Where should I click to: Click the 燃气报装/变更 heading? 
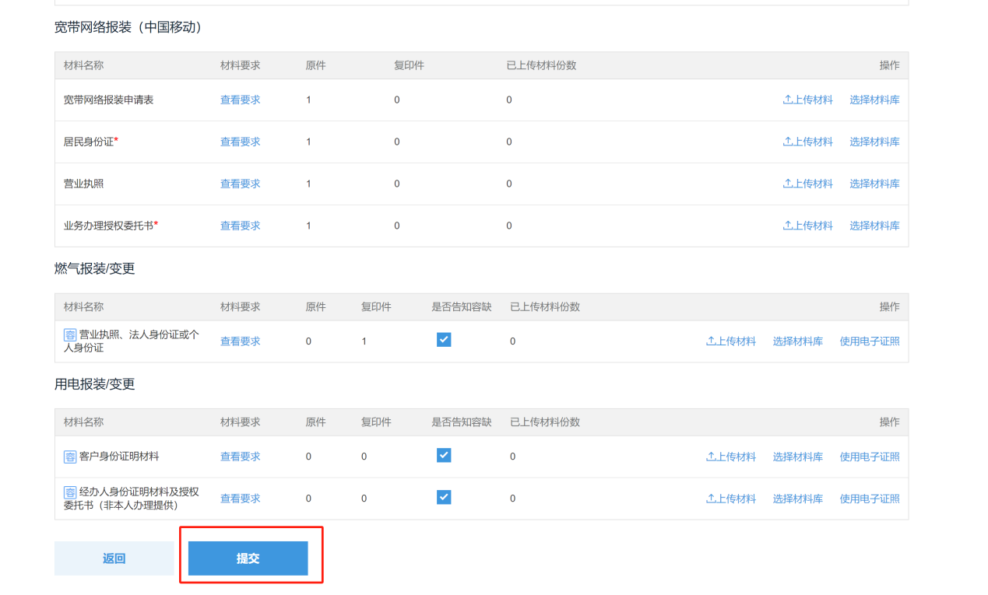pyautogui.click(x=95, y=268)
